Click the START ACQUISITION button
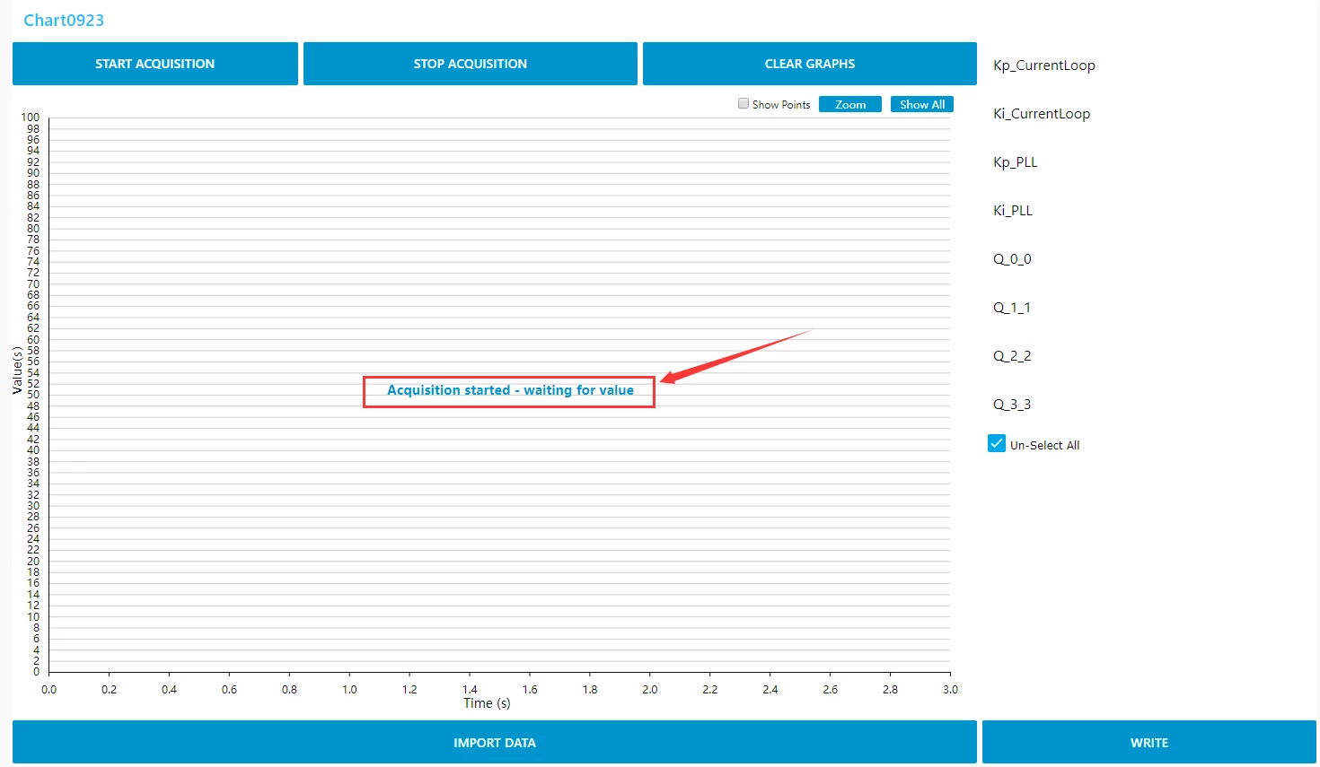Image resolution: width=1320 pixels, height=767 pixels. tap(155, 64)
